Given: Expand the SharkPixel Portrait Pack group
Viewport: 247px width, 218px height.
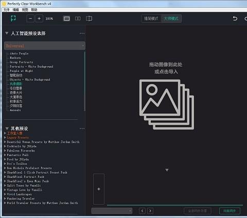Looking at the screenshot, I should tap(5, 177).
